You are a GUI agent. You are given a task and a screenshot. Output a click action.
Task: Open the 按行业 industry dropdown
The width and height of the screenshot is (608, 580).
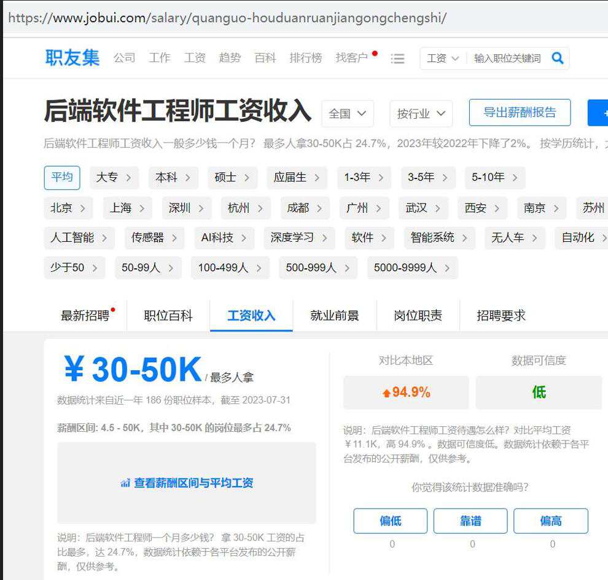[421, 113]
